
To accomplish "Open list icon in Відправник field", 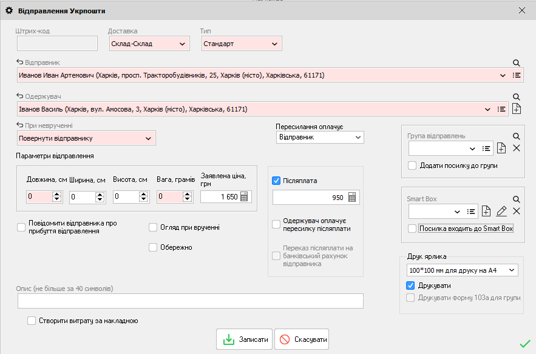I will tap(517, 75).
